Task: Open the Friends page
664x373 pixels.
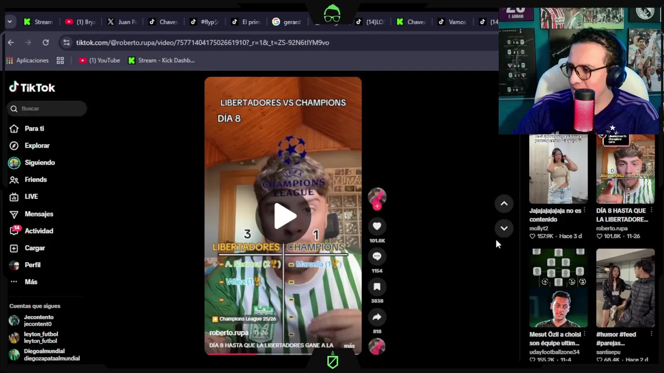Action: click(35, 180)
